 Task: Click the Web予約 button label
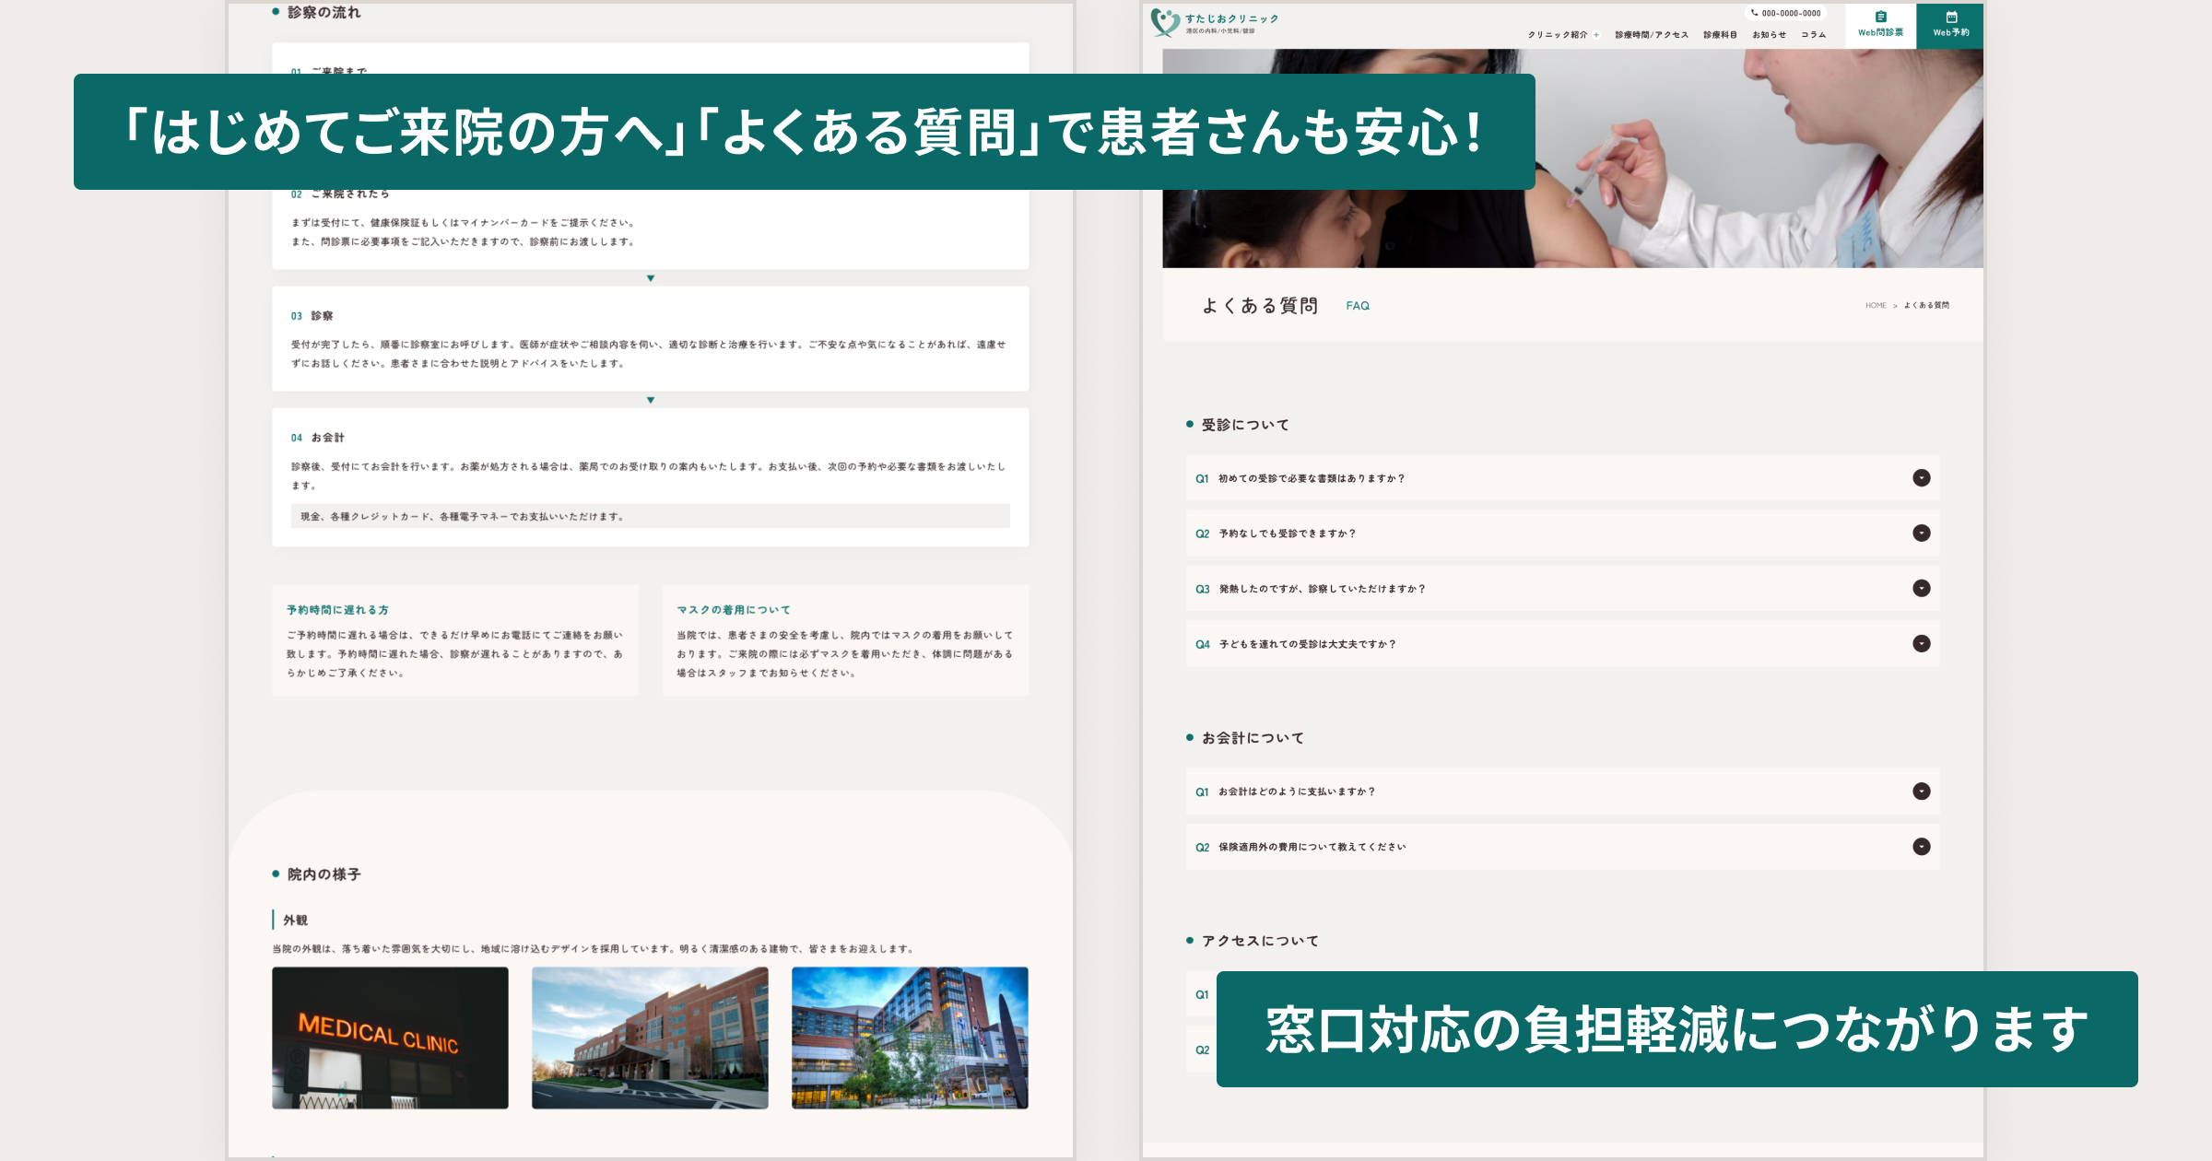(1951, 32)
